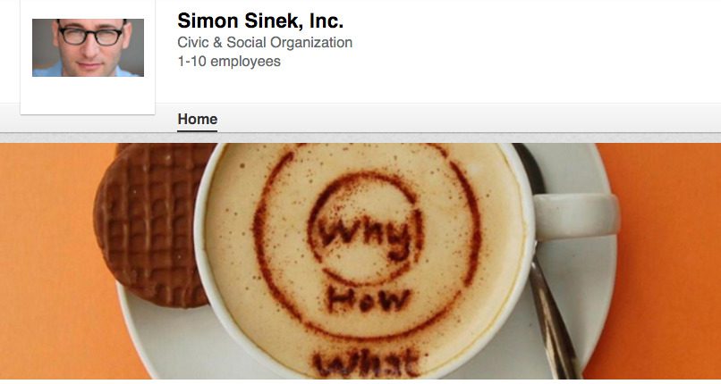This screenshot has height=384, width=721.
Task: Click the Simon Sinek, Inc. company name
Action: 260,21
